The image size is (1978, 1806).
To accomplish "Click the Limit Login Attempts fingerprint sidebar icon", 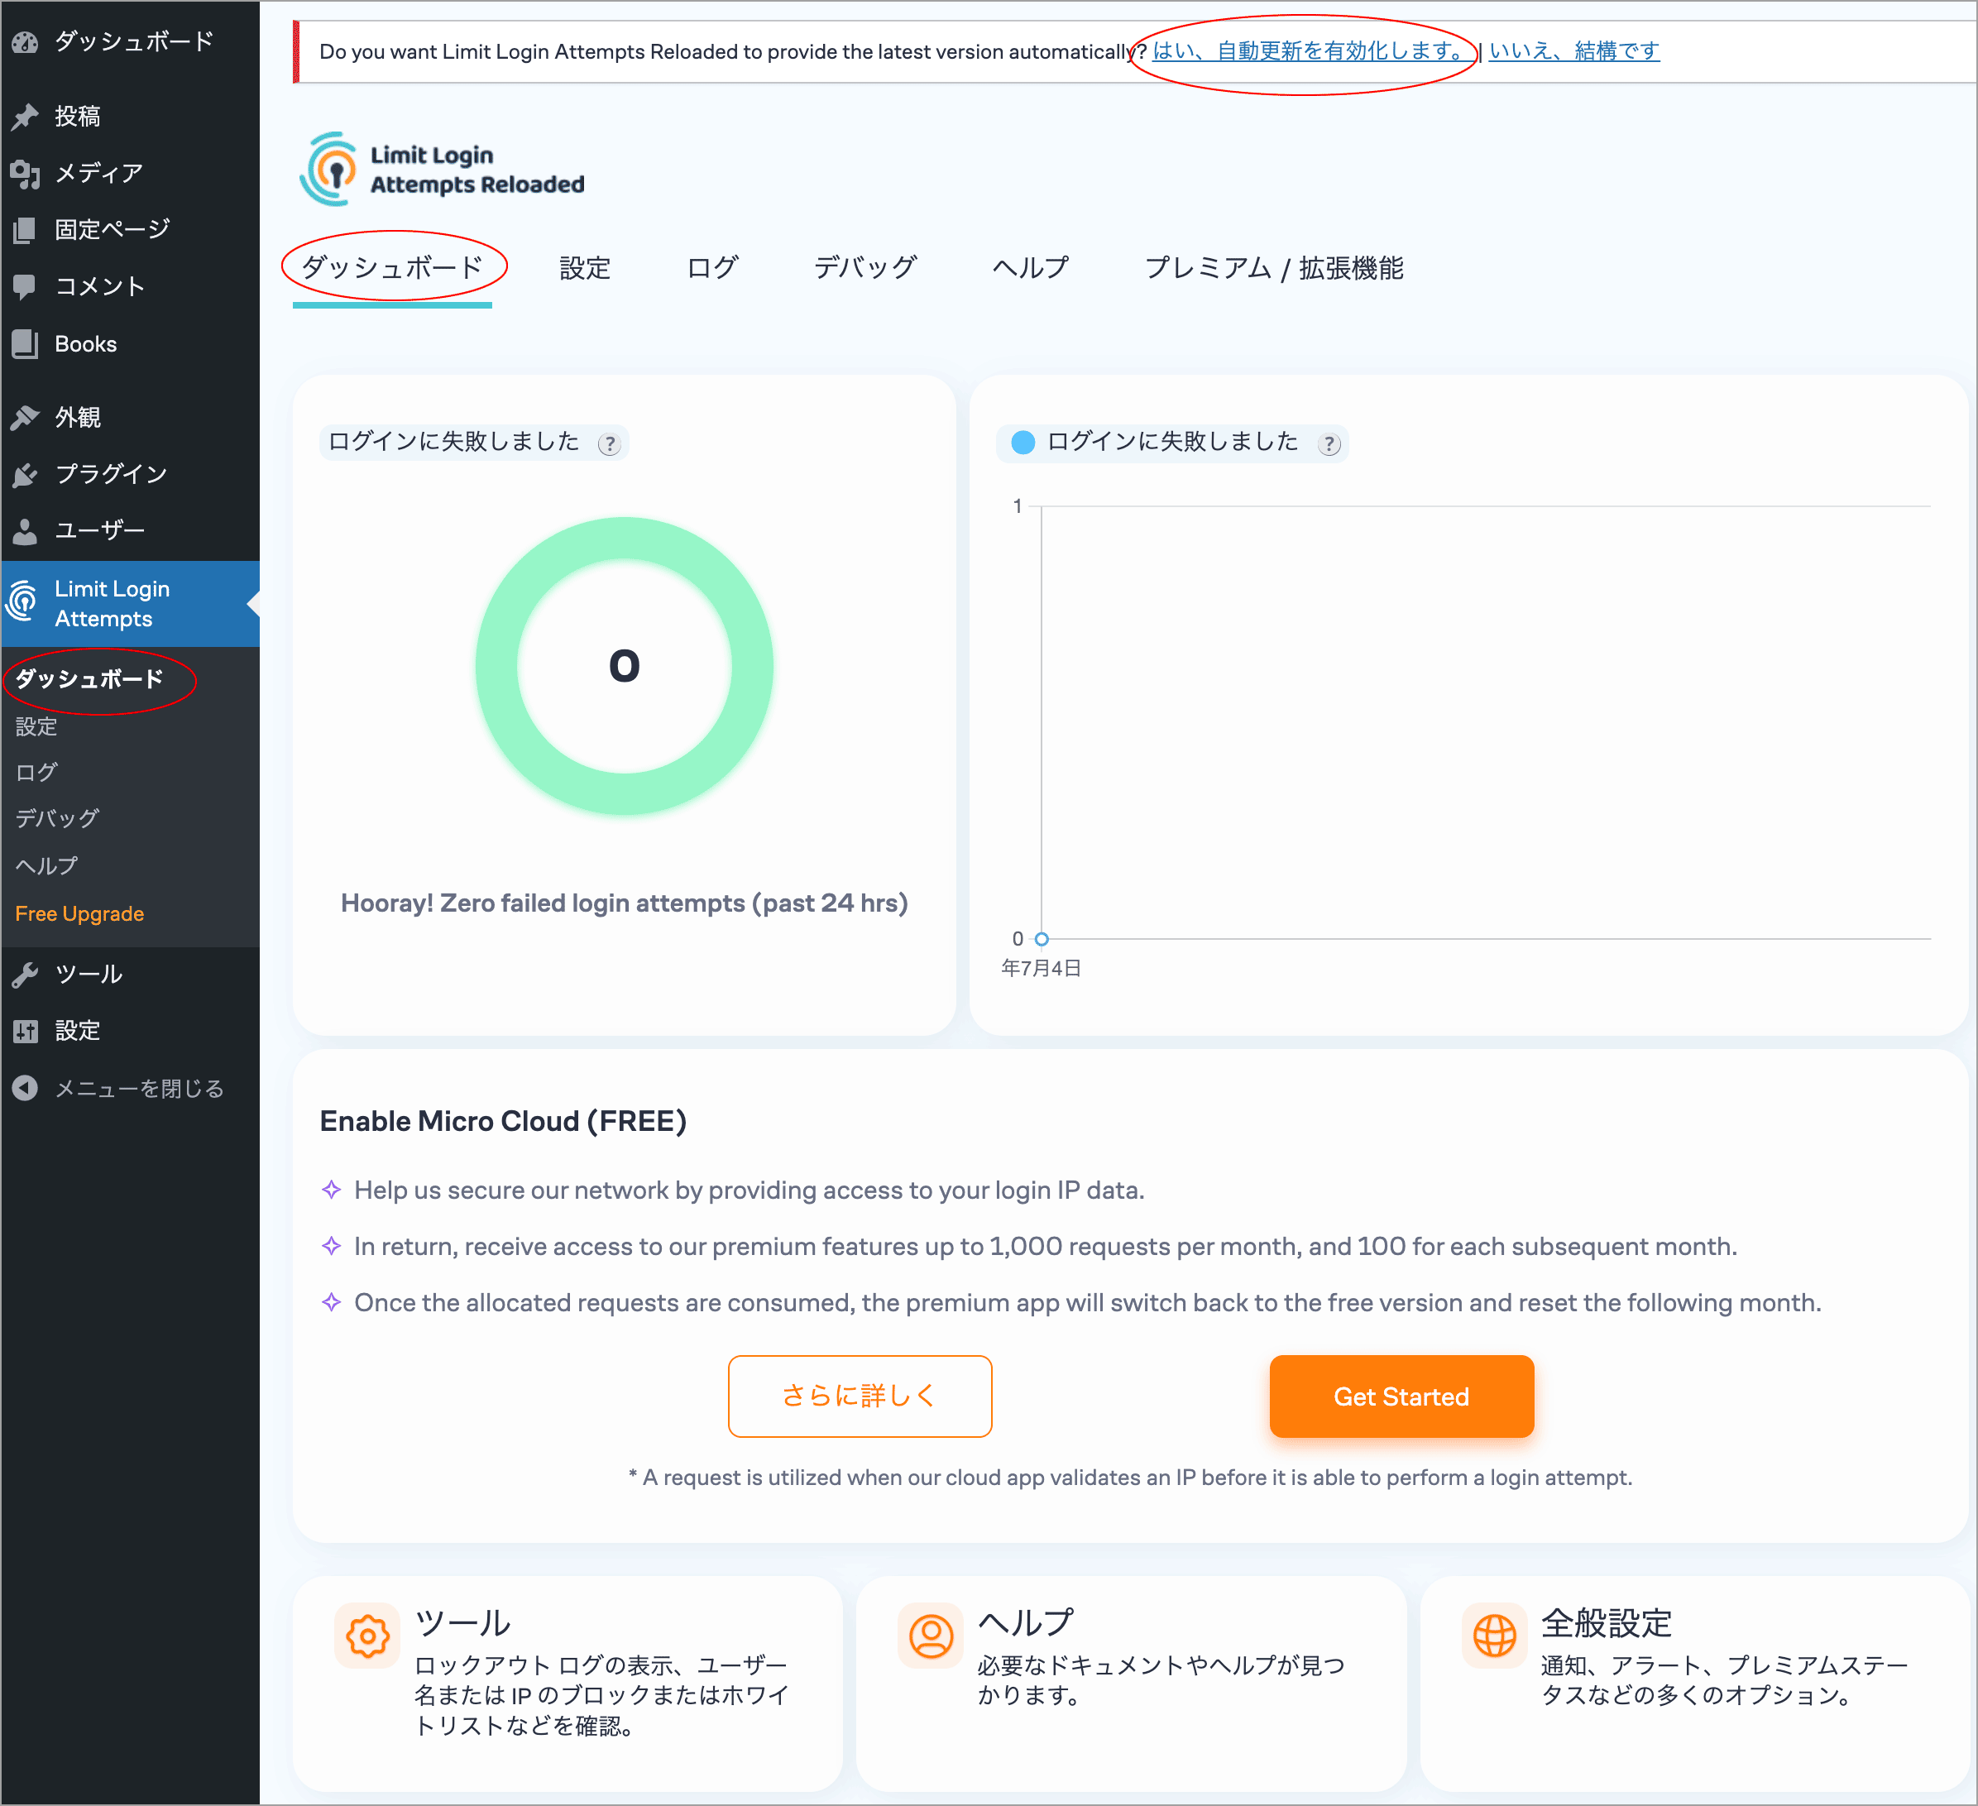I will tap(22, 601).
